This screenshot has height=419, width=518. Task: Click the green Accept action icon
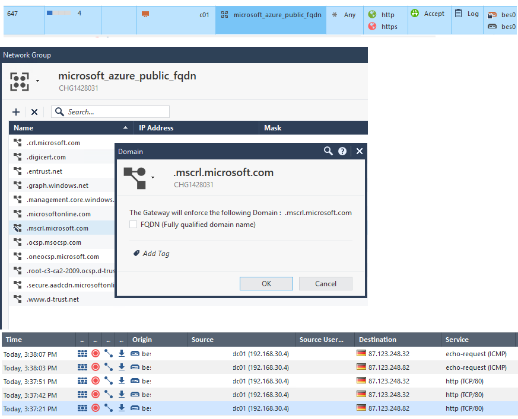pyautogui.click(x=415, y=14)
